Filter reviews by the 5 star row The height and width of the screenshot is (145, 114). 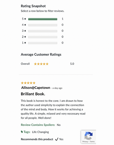click(x=42, y=19)
